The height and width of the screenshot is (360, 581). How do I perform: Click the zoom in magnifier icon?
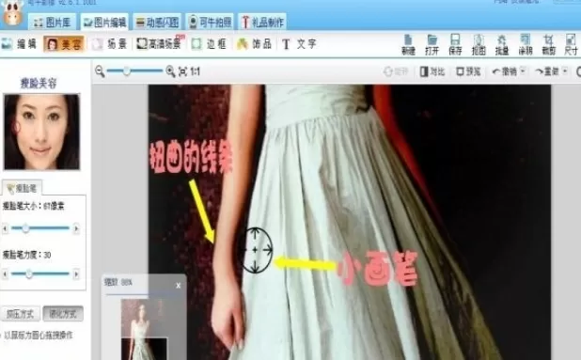pyautogui.click(x=170, y=71)
